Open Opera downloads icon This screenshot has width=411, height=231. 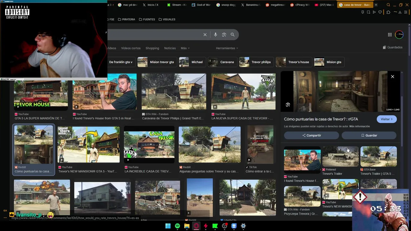click(400, 12)
